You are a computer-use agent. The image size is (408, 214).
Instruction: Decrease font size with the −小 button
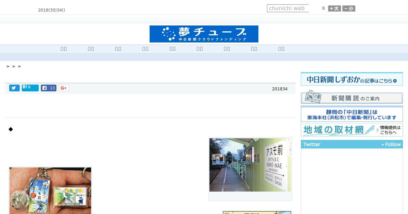[349, 8]
